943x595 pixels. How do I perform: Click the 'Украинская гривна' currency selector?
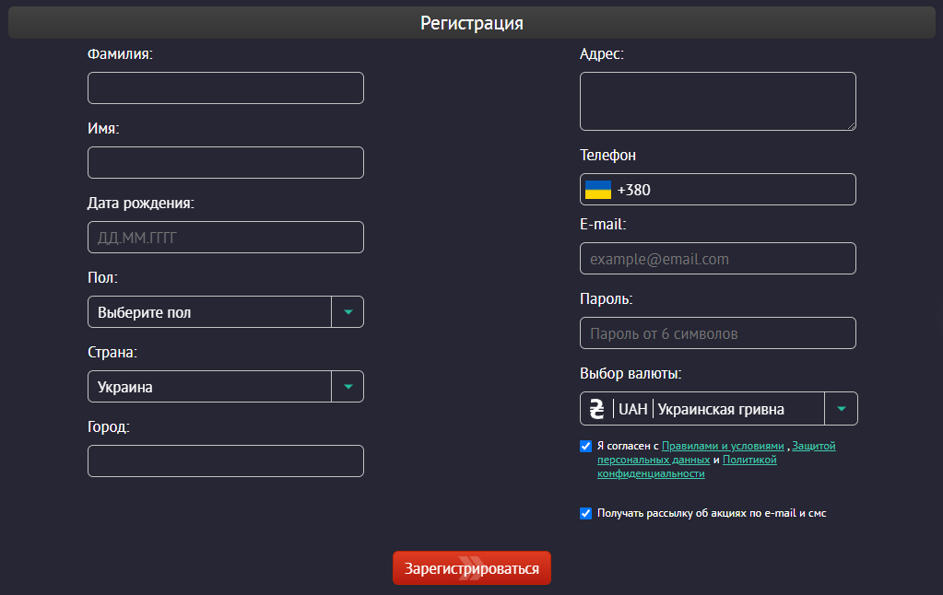719,409
